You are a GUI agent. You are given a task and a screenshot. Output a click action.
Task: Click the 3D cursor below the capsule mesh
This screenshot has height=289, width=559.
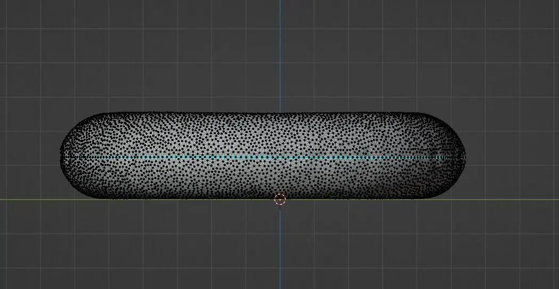pyautogui.click(x=280, y=200)
